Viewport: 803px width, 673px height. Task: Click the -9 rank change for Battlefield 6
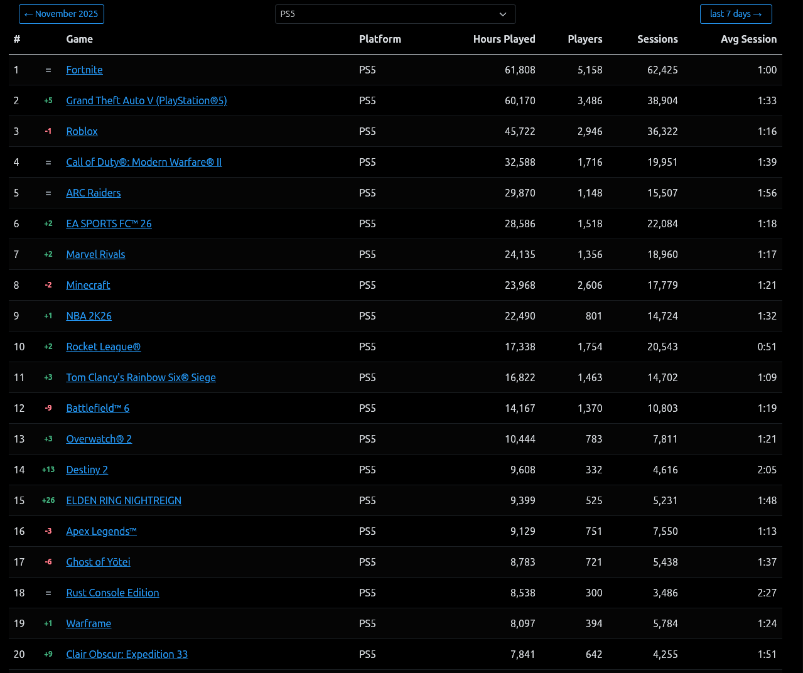pyautogui.click(x=48, y=408)
